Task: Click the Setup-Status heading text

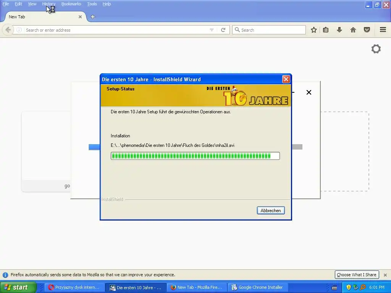Action: pyautogui.click(x=120, y=89)
